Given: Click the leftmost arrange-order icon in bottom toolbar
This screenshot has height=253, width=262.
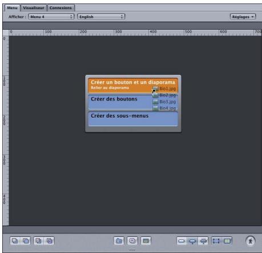Looking at the screenshot, I should tap(15, 241).
